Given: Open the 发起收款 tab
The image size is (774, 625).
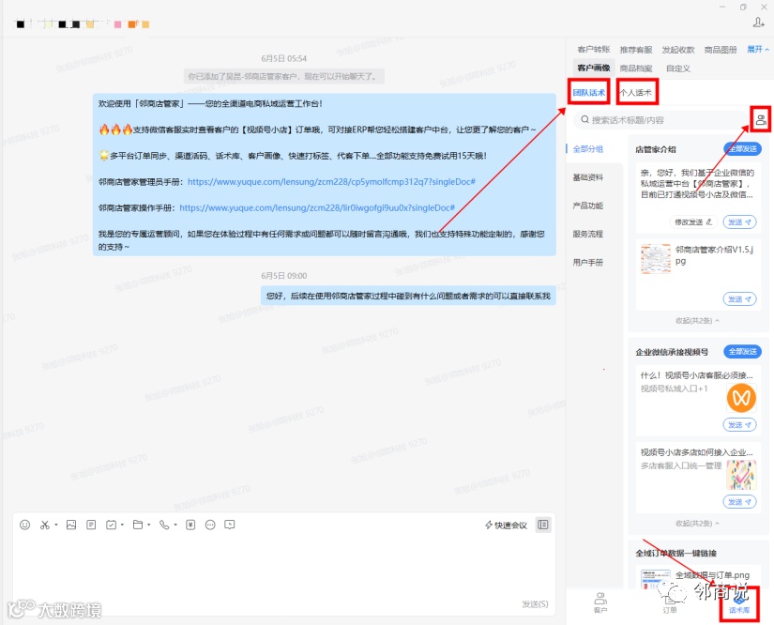Looking at the screenshot, I should 678,50.
